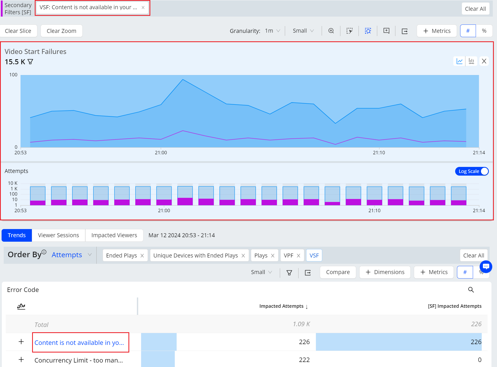The width and height of the screenshot is (497, 367).
Task: Add Metrics to the chart
Action: pyautogui.click(x=437, y=31)
